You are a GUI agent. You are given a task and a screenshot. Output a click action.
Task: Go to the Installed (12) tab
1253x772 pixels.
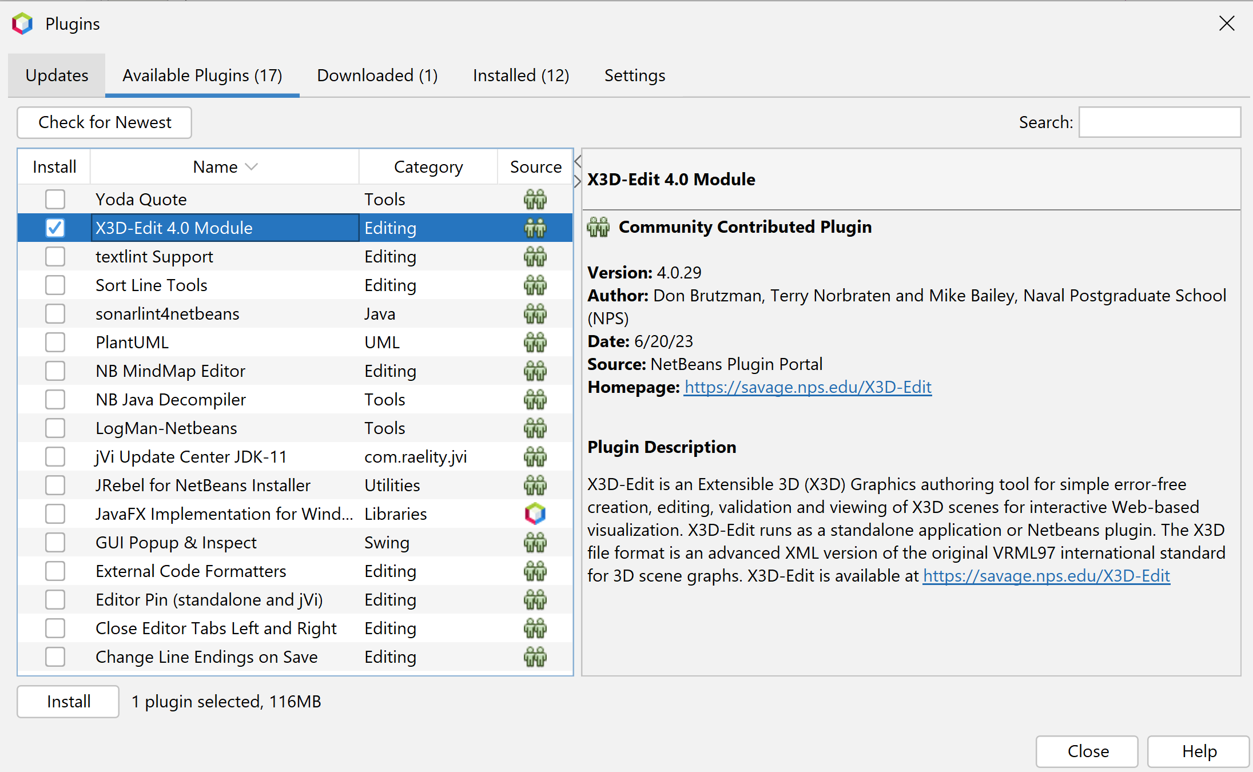pyautogui.click(x=521, y=75)
